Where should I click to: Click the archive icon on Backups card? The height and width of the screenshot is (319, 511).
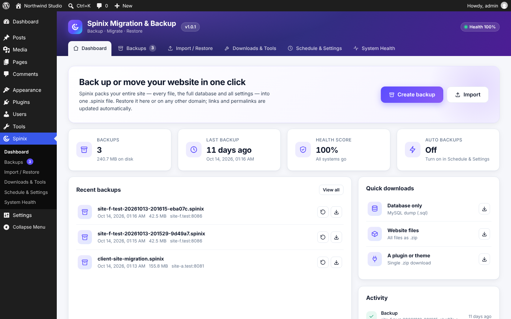click(84, 150)
